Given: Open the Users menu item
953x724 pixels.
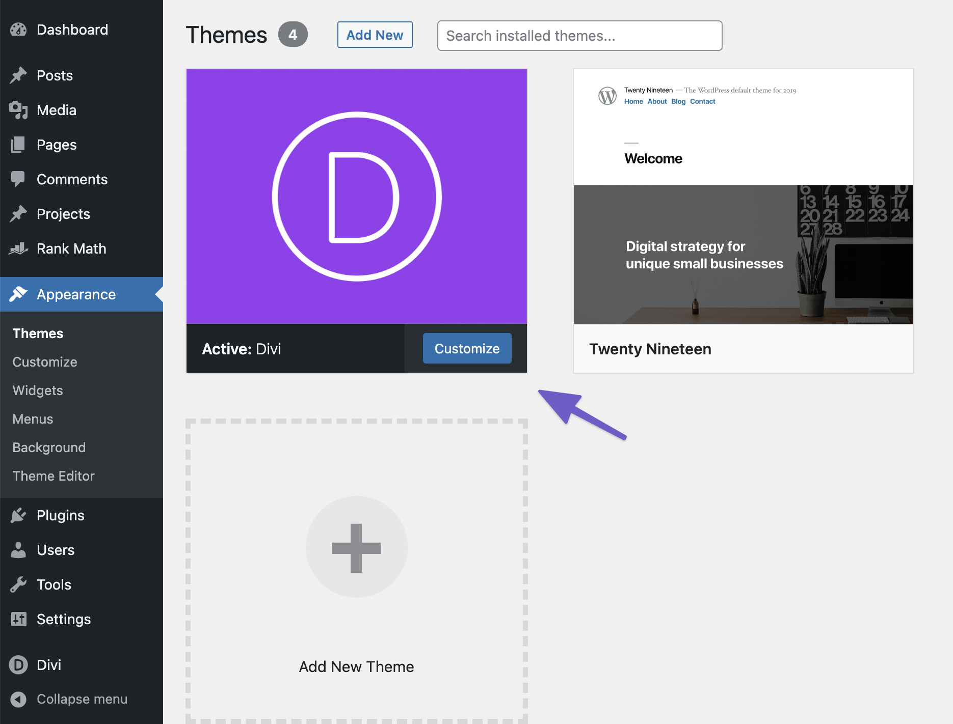Looking at the screenshot, I should point(82,550).
